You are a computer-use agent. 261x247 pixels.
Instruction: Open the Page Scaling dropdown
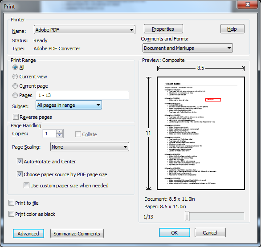90,147
